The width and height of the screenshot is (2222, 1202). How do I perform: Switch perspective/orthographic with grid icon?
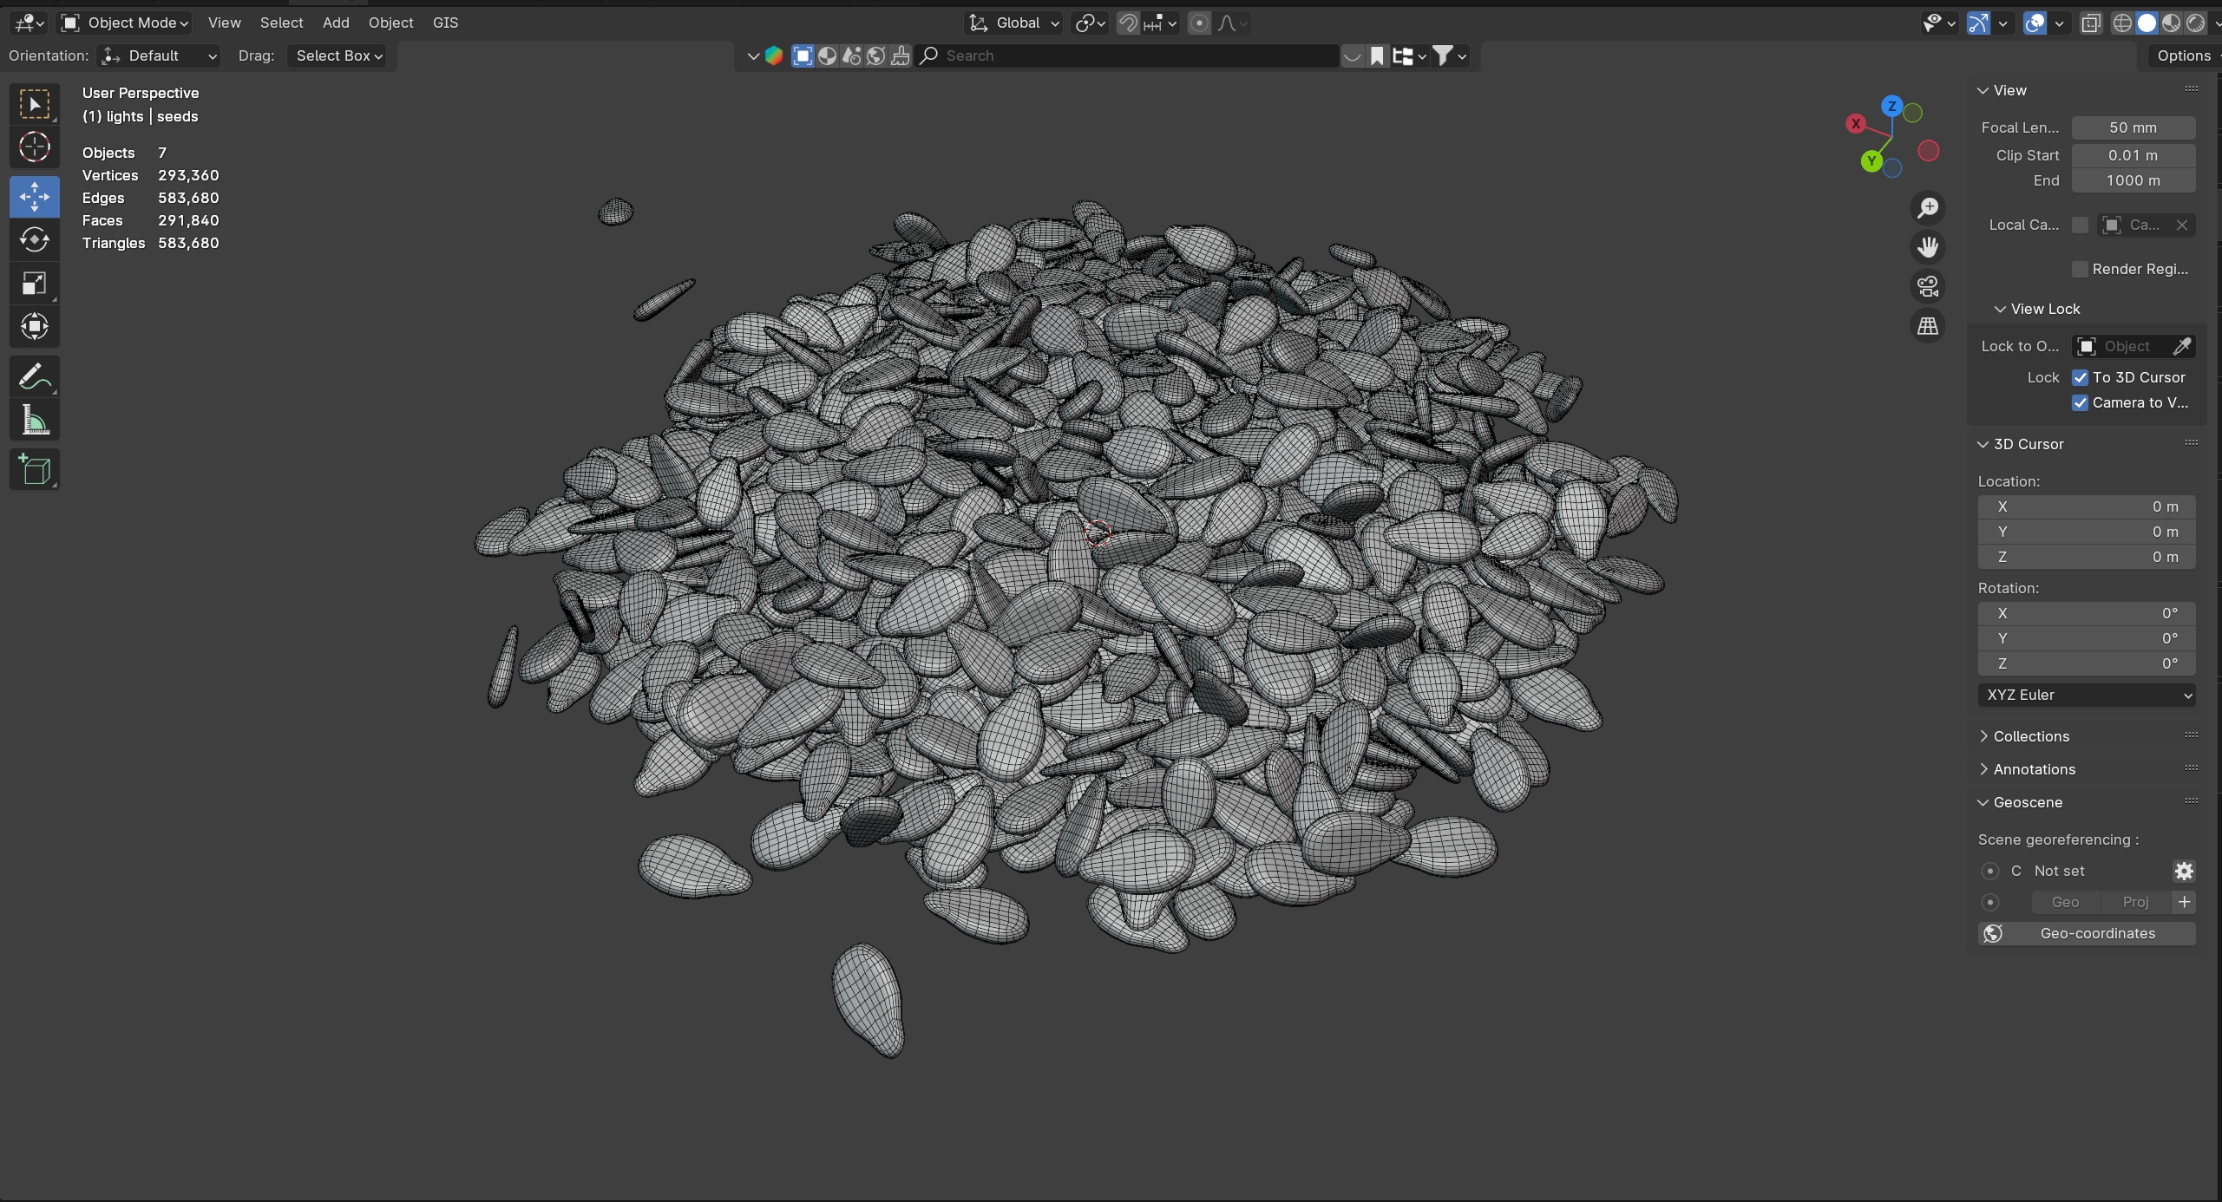(1928, 326)
